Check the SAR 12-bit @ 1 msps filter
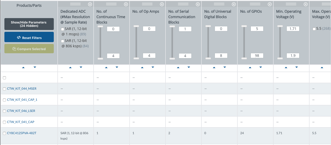 (62, 29)
